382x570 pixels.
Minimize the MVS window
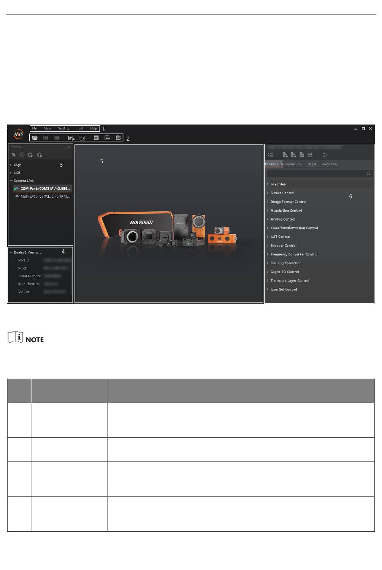click(355, 129)
